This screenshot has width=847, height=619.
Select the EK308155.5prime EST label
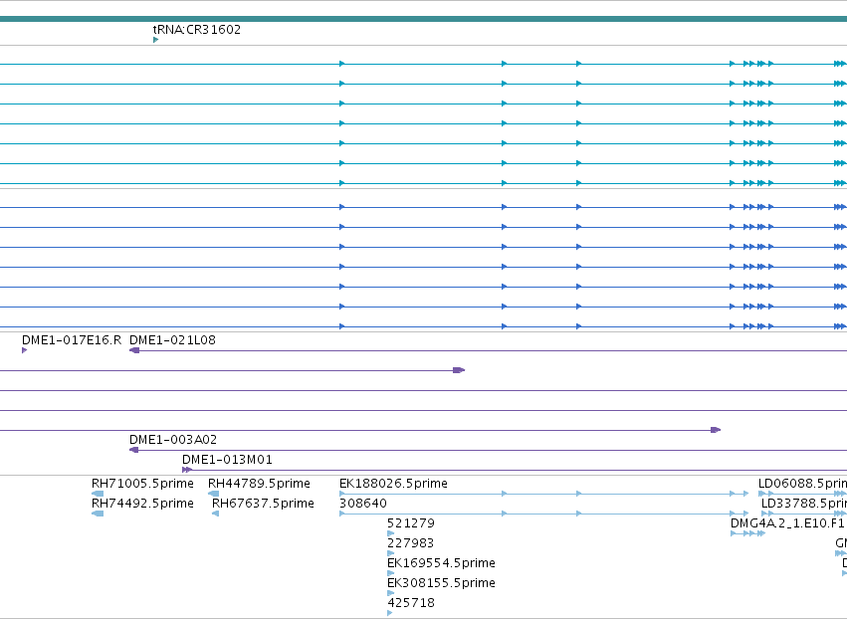coord(441,583)
